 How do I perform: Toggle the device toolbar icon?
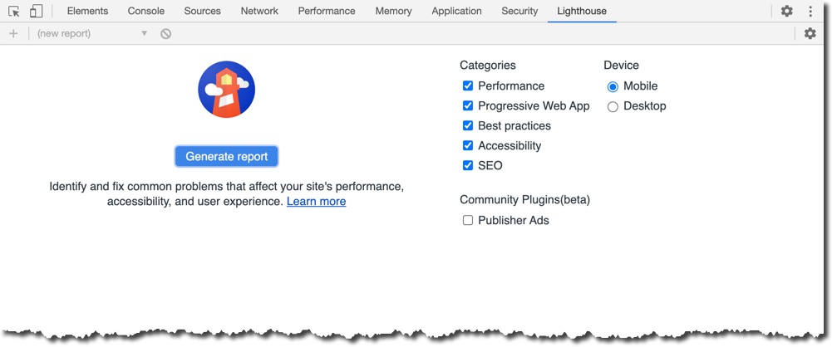coord(36,11)
